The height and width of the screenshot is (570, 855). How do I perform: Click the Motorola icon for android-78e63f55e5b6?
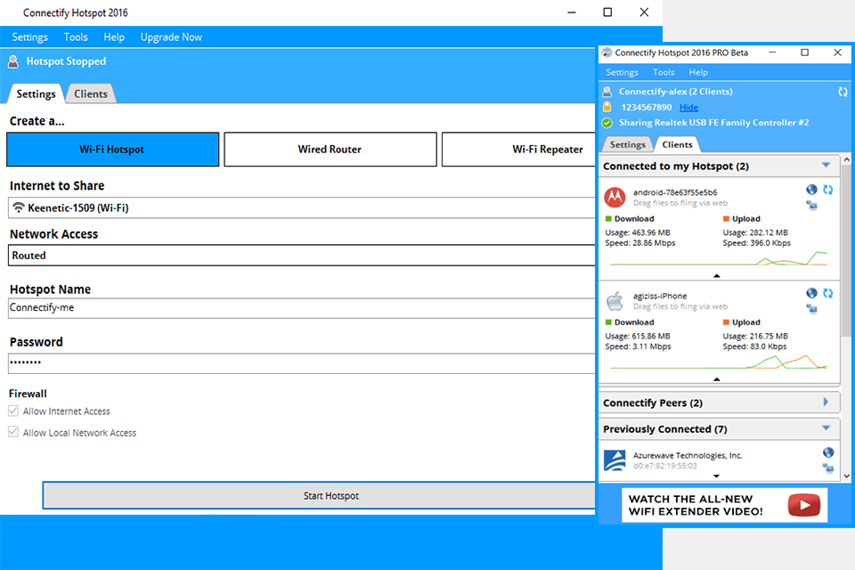615,197
